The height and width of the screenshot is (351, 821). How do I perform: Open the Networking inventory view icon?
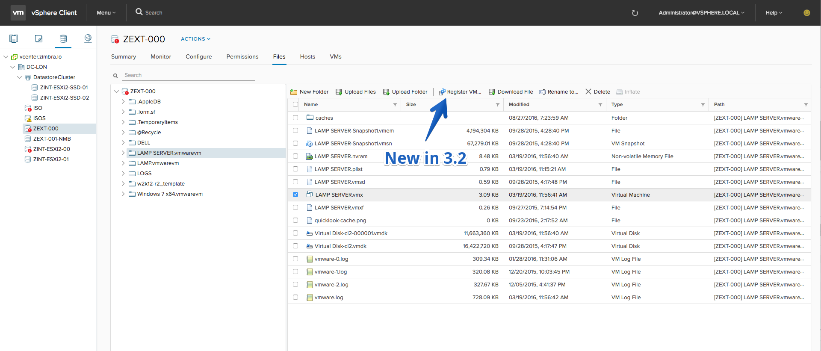click(x=88, y=39)
